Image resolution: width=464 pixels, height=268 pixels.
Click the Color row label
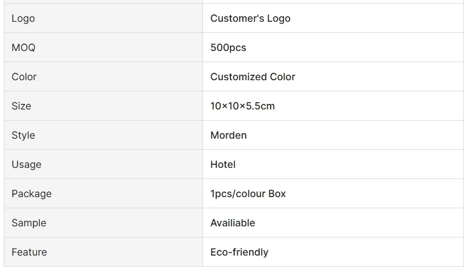click(24, 77)
